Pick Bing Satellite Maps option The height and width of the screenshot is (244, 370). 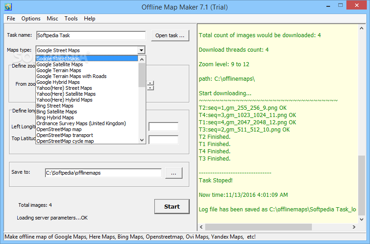[87, 112]
